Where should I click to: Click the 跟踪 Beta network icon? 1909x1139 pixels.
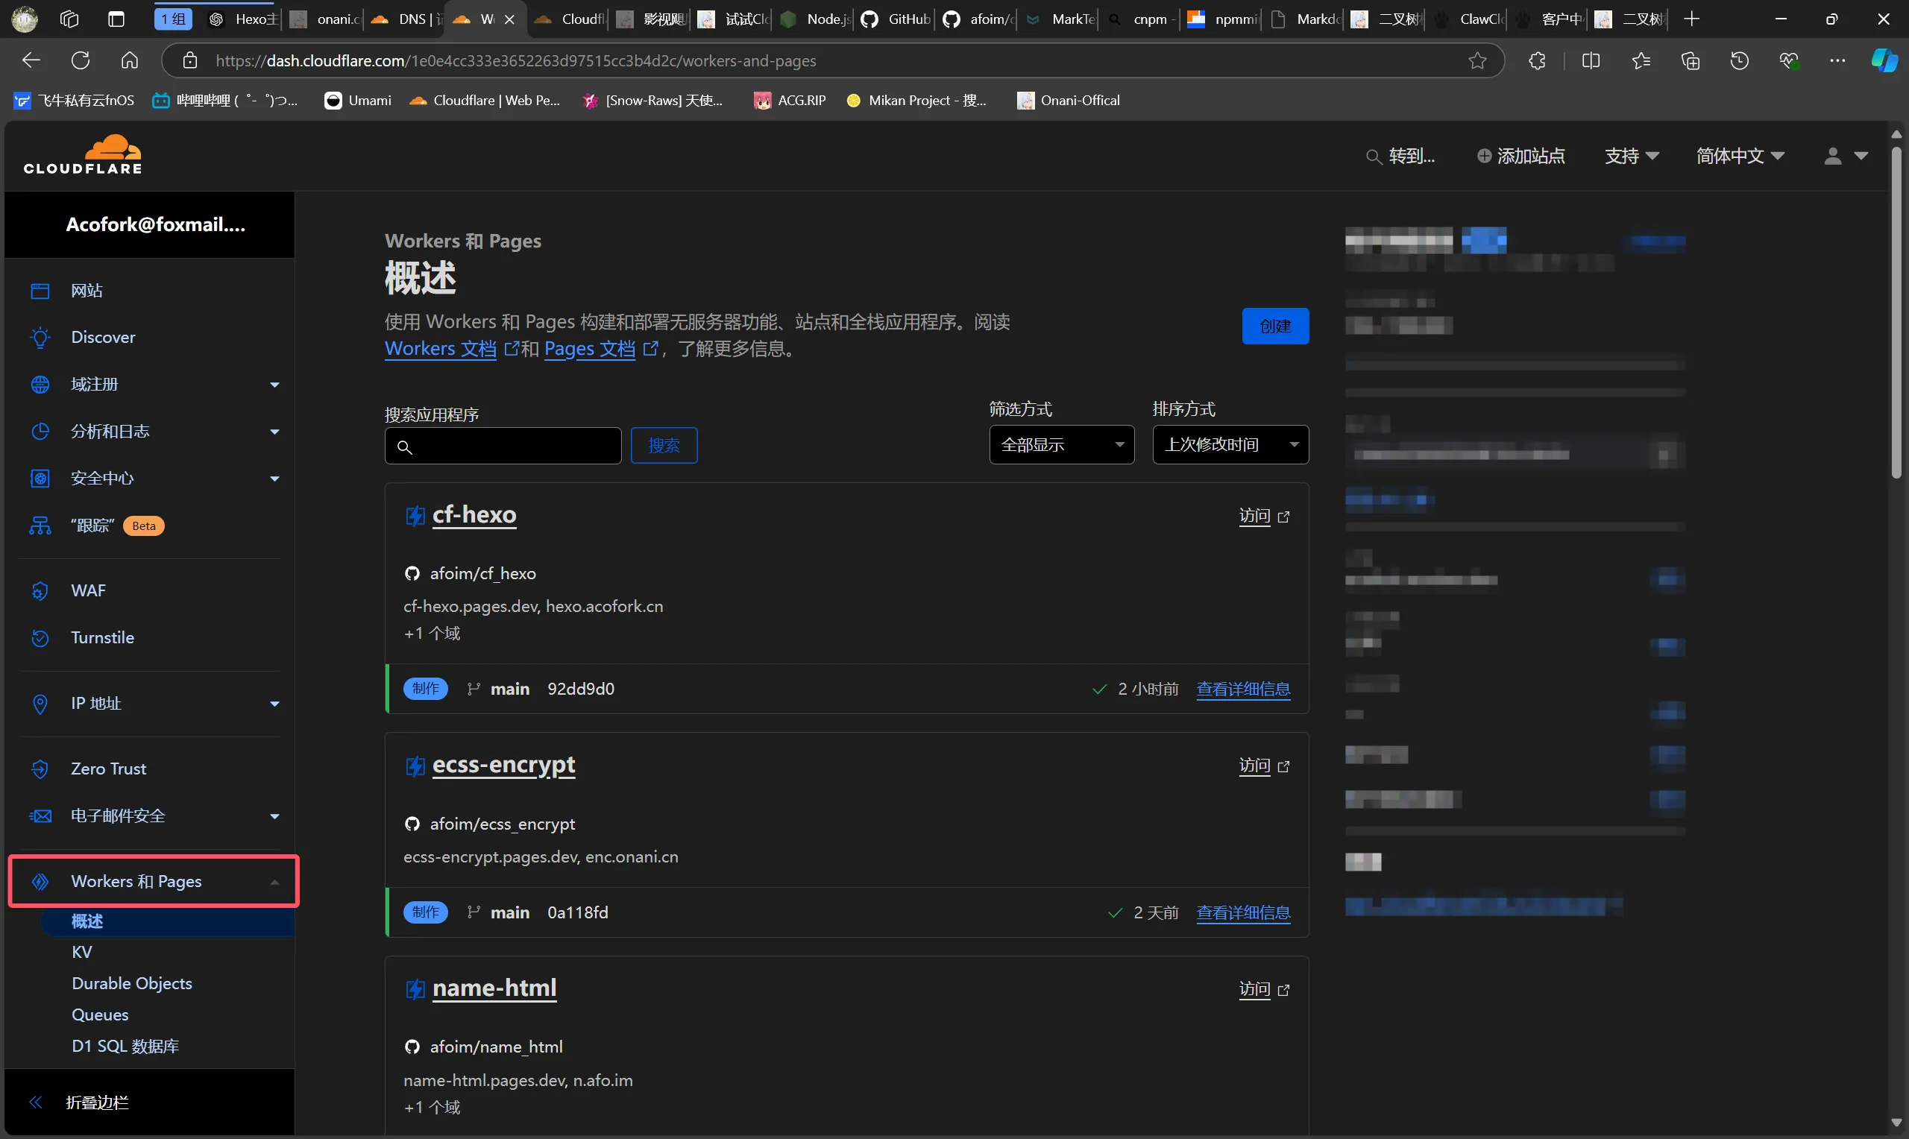point(40,526)
